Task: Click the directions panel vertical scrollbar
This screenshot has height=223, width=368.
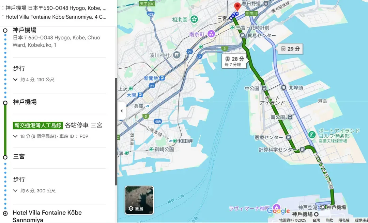Action: (116, 132)
